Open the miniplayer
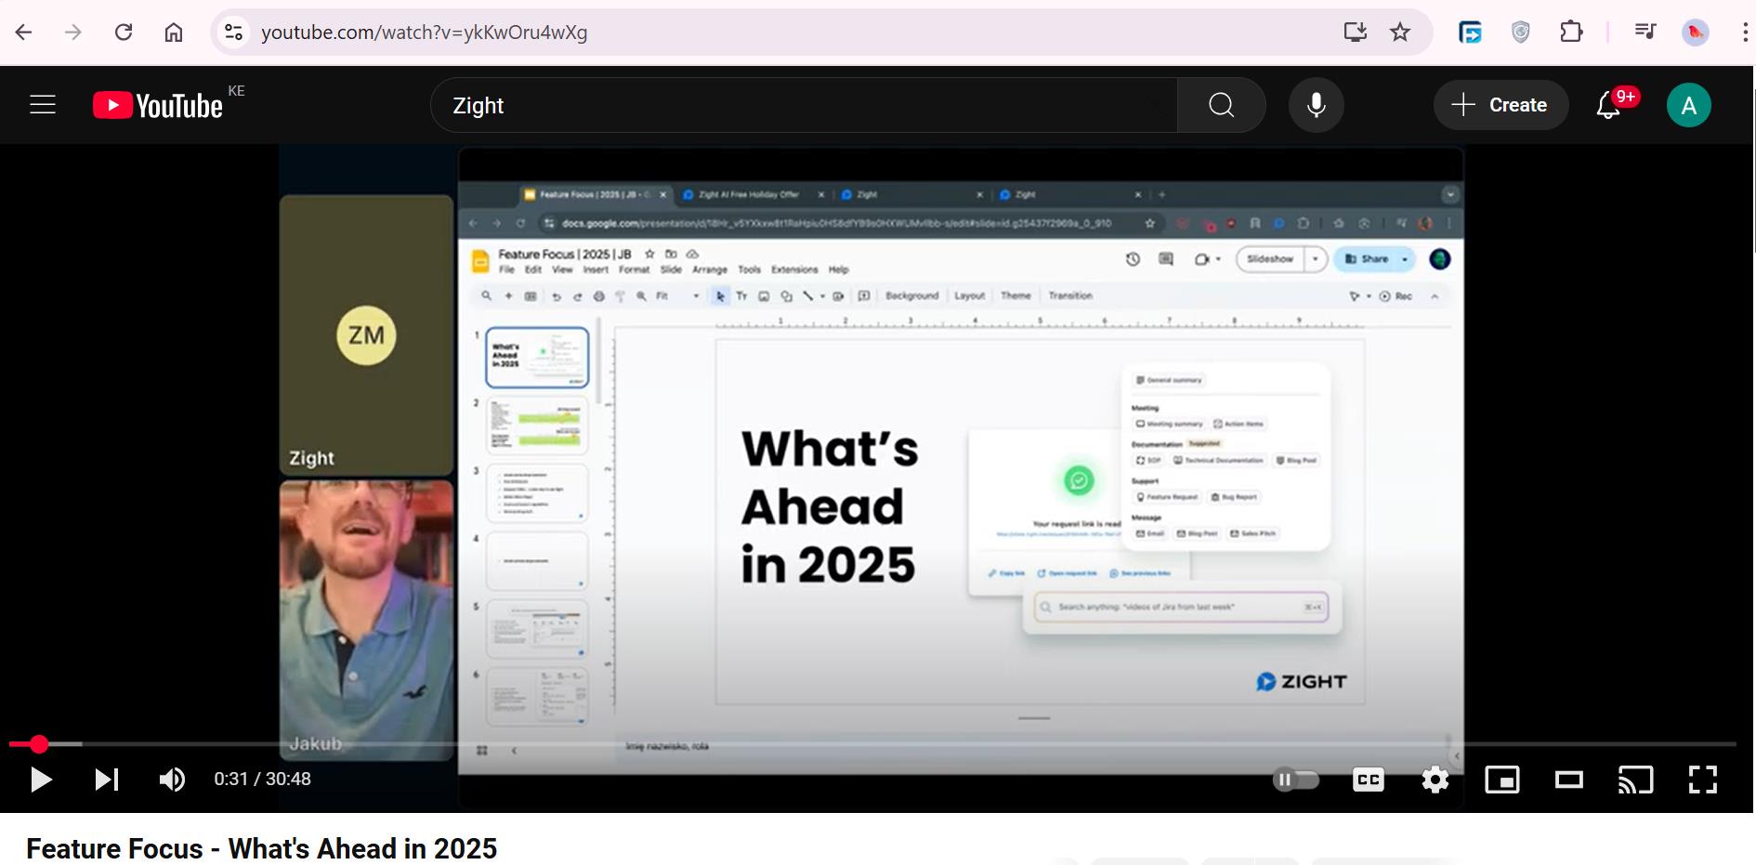The height and width of the screenshot is (865, 1756). tap(1501, 780)
